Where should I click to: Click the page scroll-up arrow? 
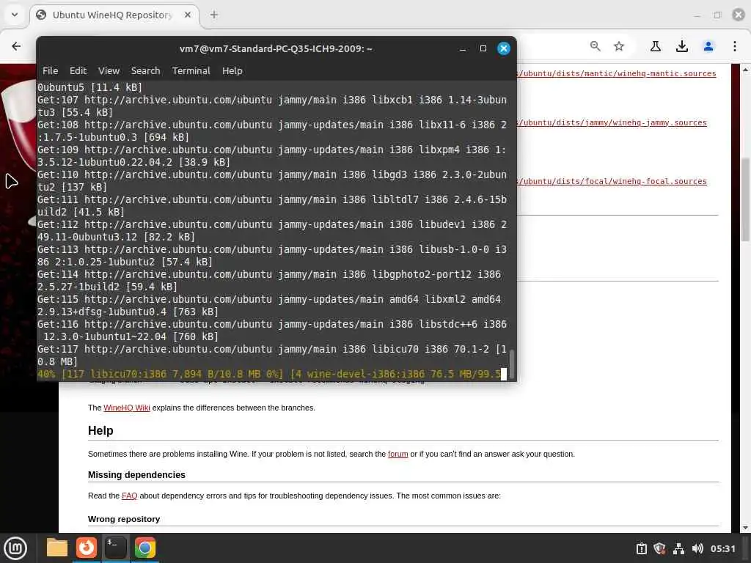745,70
